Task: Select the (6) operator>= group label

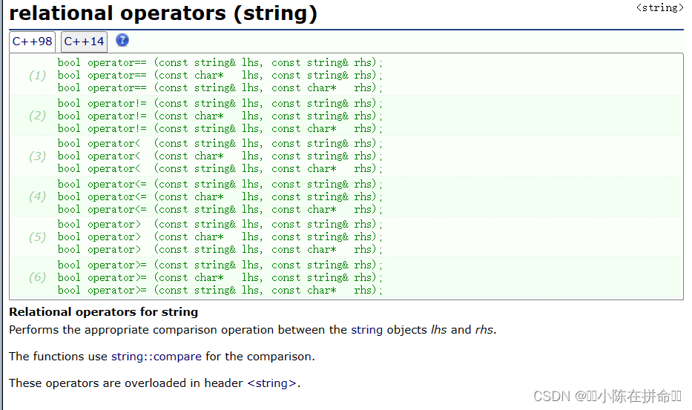Action: pyautogui.click(x=37, y=277)
